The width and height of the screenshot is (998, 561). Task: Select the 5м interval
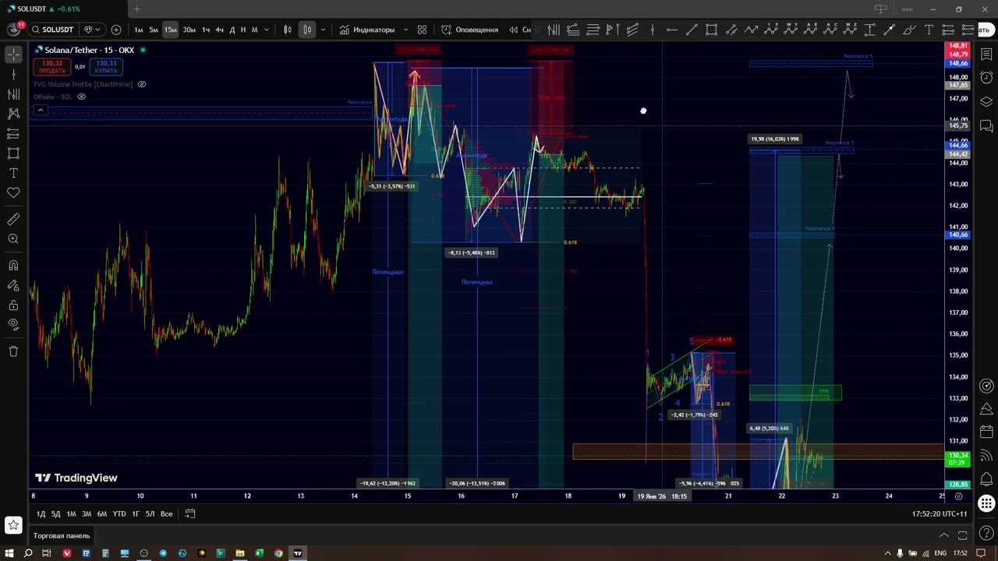point(154,30)
